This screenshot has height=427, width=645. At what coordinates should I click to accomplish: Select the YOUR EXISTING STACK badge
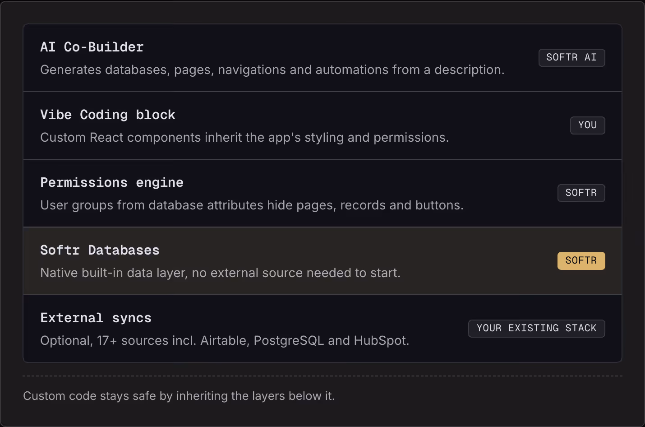coord(536,328)
